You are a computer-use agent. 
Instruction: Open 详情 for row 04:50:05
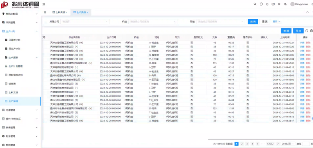pyautogui.click(x=302, y=55)
